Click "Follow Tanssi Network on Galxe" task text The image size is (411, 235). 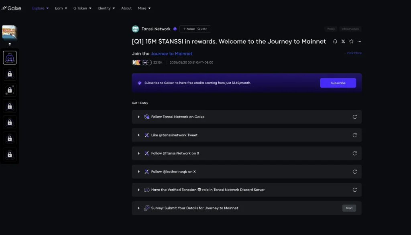pyautogui.click(x=178, y=117)
